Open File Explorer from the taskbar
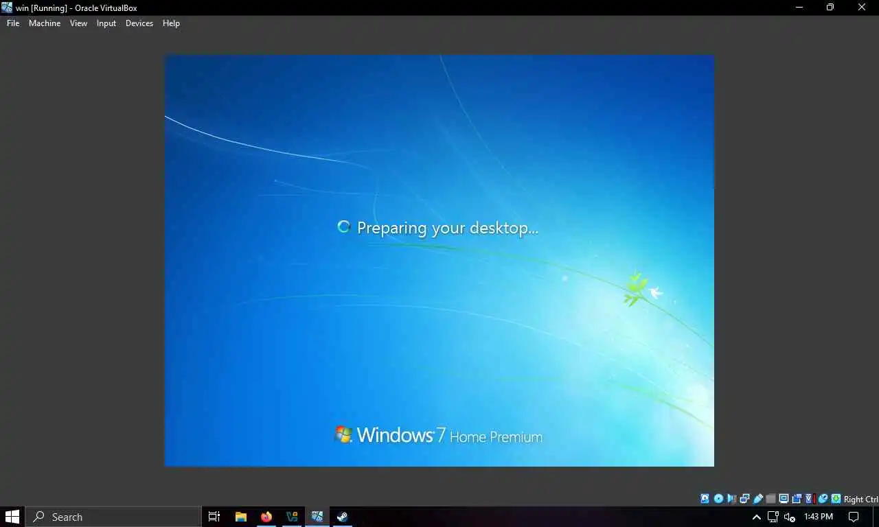This screenshot has width=879, height=527. 241,517
